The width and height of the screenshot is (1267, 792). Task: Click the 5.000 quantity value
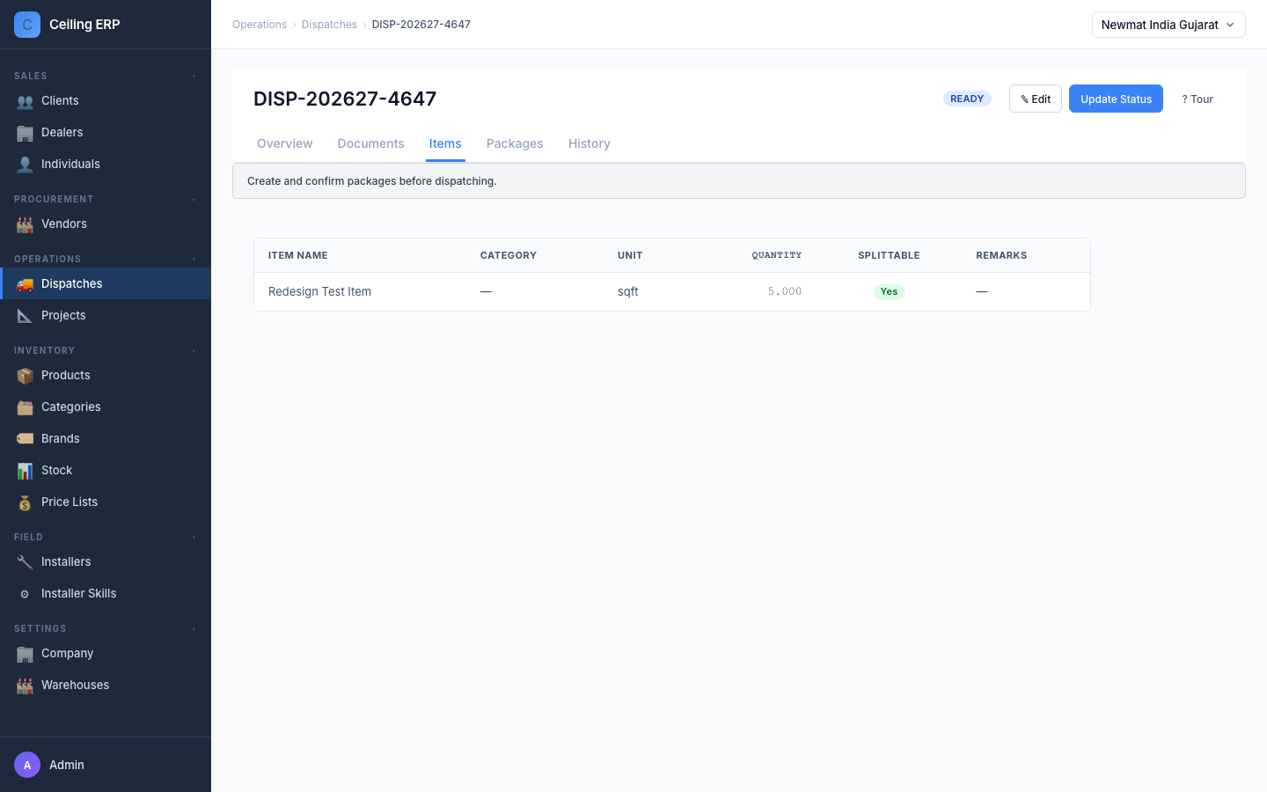pos(785,291)
